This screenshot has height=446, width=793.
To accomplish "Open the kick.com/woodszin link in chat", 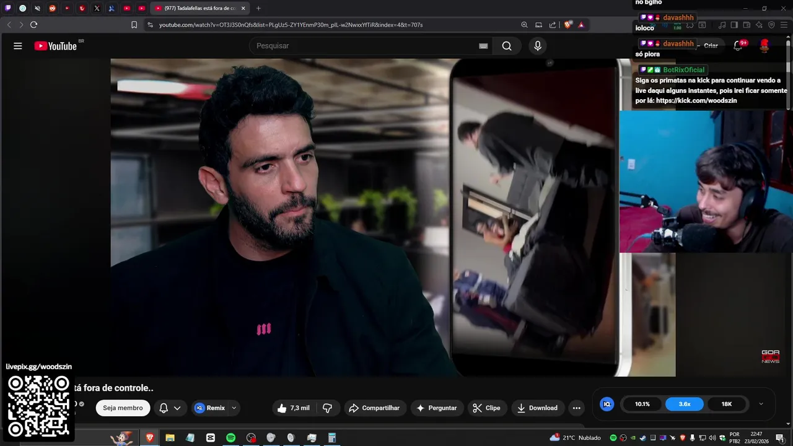I will click(x=696, y=100).
